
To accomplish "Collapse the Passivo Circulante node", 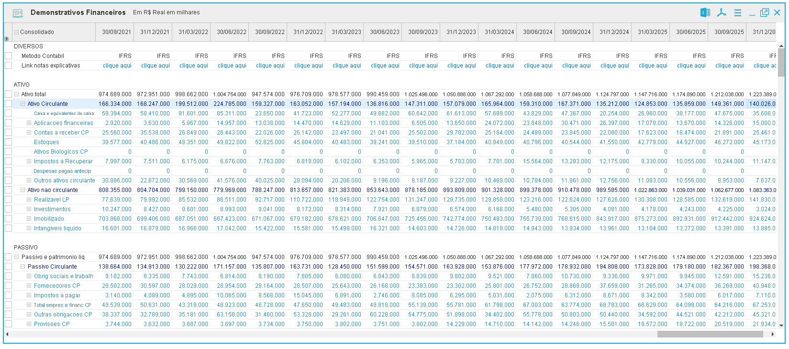I will 22,267.
